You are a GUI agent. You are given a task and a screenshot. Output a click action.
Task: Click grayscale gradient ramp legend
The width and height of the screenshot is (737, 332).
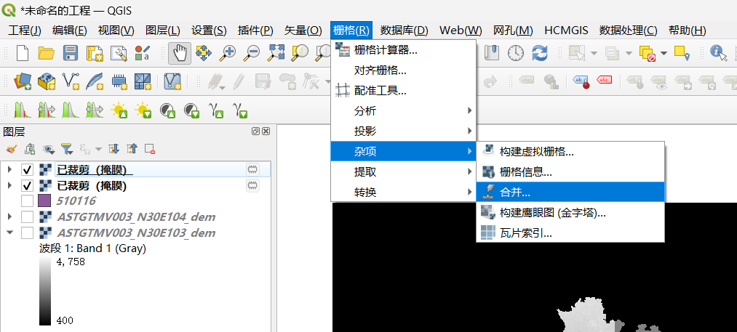[x=45, y=291]
